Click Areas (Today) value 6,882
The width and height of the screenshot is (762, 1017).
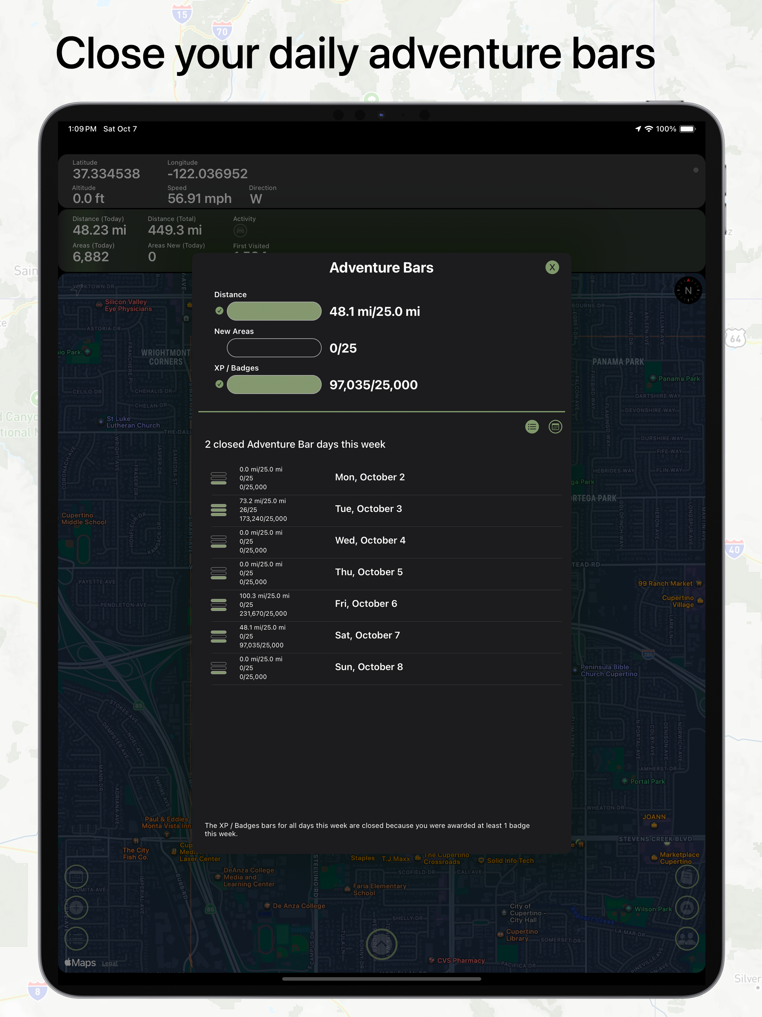tap(90, 256)
